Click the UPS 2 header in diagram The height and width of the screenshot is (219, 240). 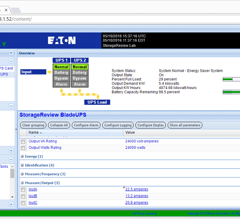tap(80, 60)
